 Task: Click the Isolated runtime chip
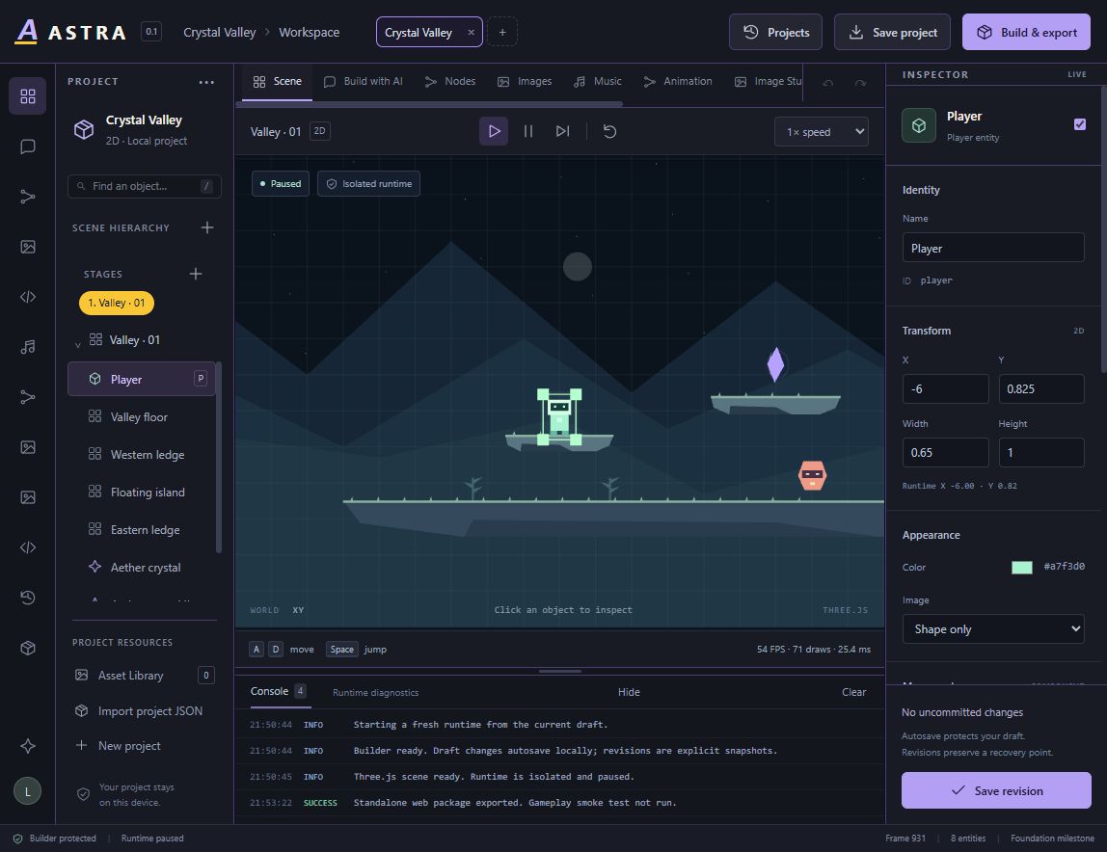[x=368, y=183]
